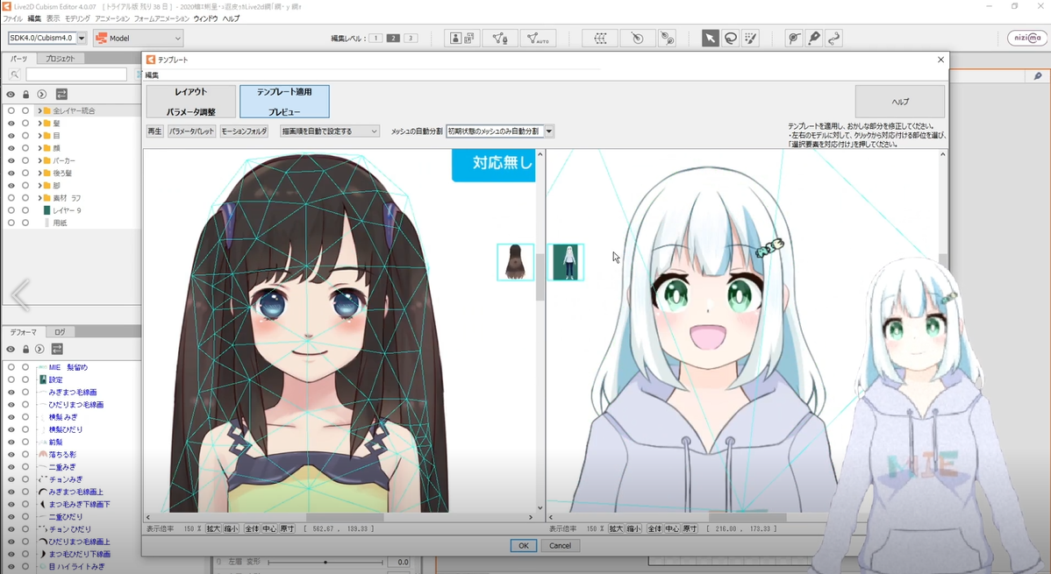1051x574 pixels.
Task: Toggle visibility of 前髪 deformer row
Action: click(x=11, y=442)
